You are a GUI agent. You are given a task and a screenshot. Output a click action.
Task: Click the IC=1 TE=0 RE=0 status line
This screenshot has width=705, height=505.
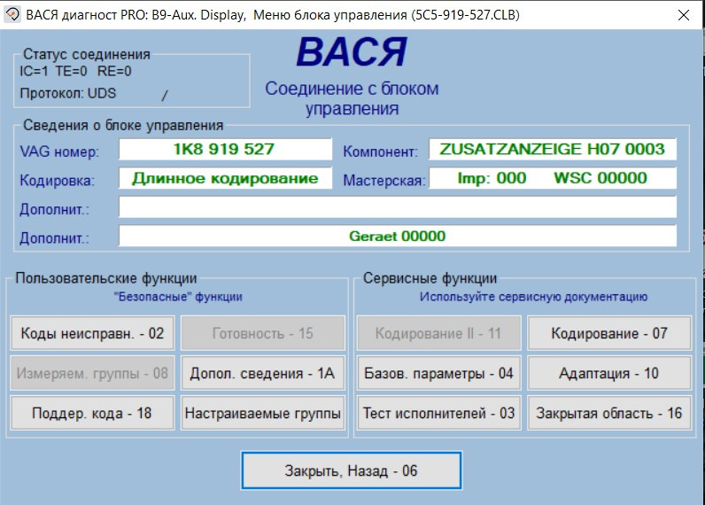click(x=75, y=71)
